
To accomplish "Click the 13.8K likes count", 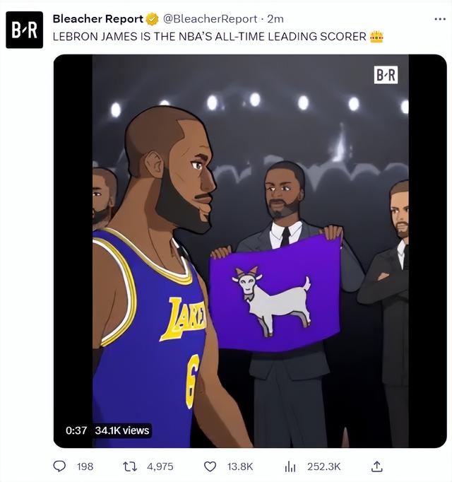I will point(239,466).
